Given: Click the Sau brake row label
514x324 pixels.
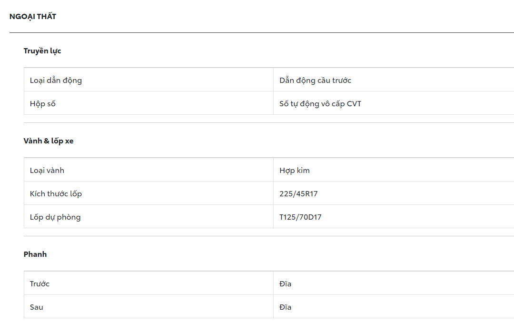Looking at the screenshot, I should click(36, 307).
